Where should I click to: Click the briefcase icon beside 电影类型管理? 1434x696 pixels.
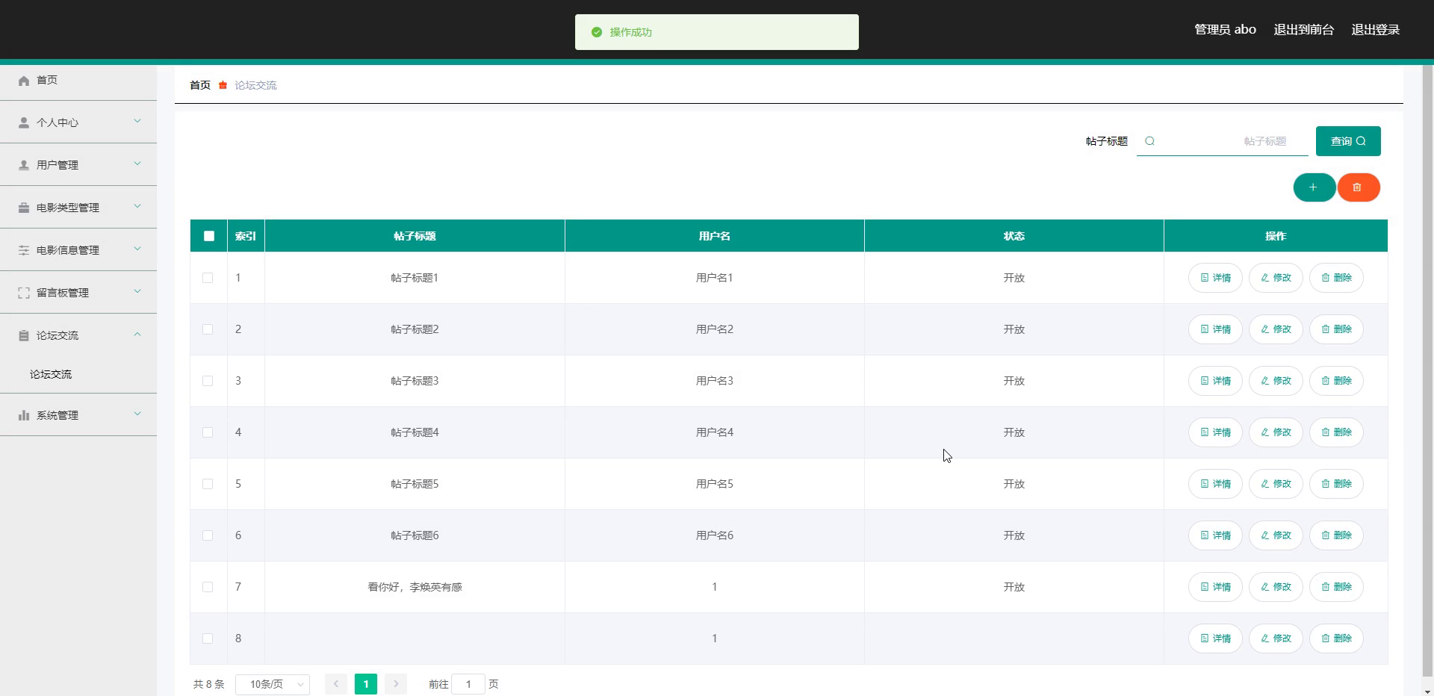point(24,208)
